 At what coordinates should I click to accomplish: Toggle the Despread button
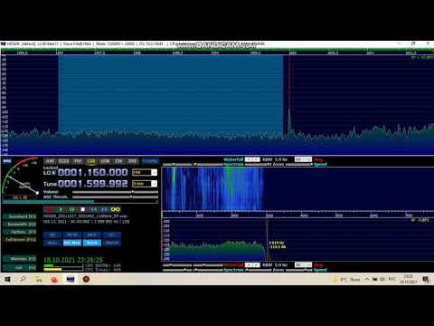(112, 243)
